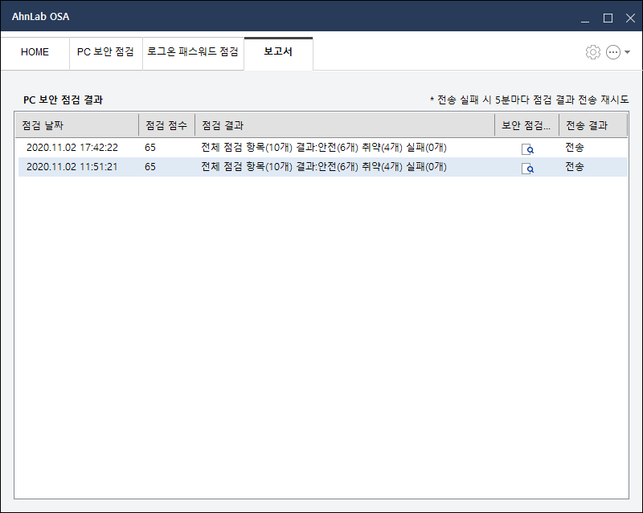Click 전송 status in the 11:51:21 row
Viewport: 643px width, 513px height.
[x=575, y=167]
